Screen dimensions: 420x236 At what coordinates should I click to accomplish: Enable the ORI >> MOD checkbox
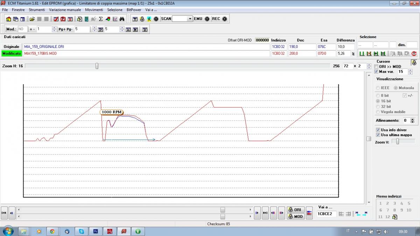(x=376, y=66)
